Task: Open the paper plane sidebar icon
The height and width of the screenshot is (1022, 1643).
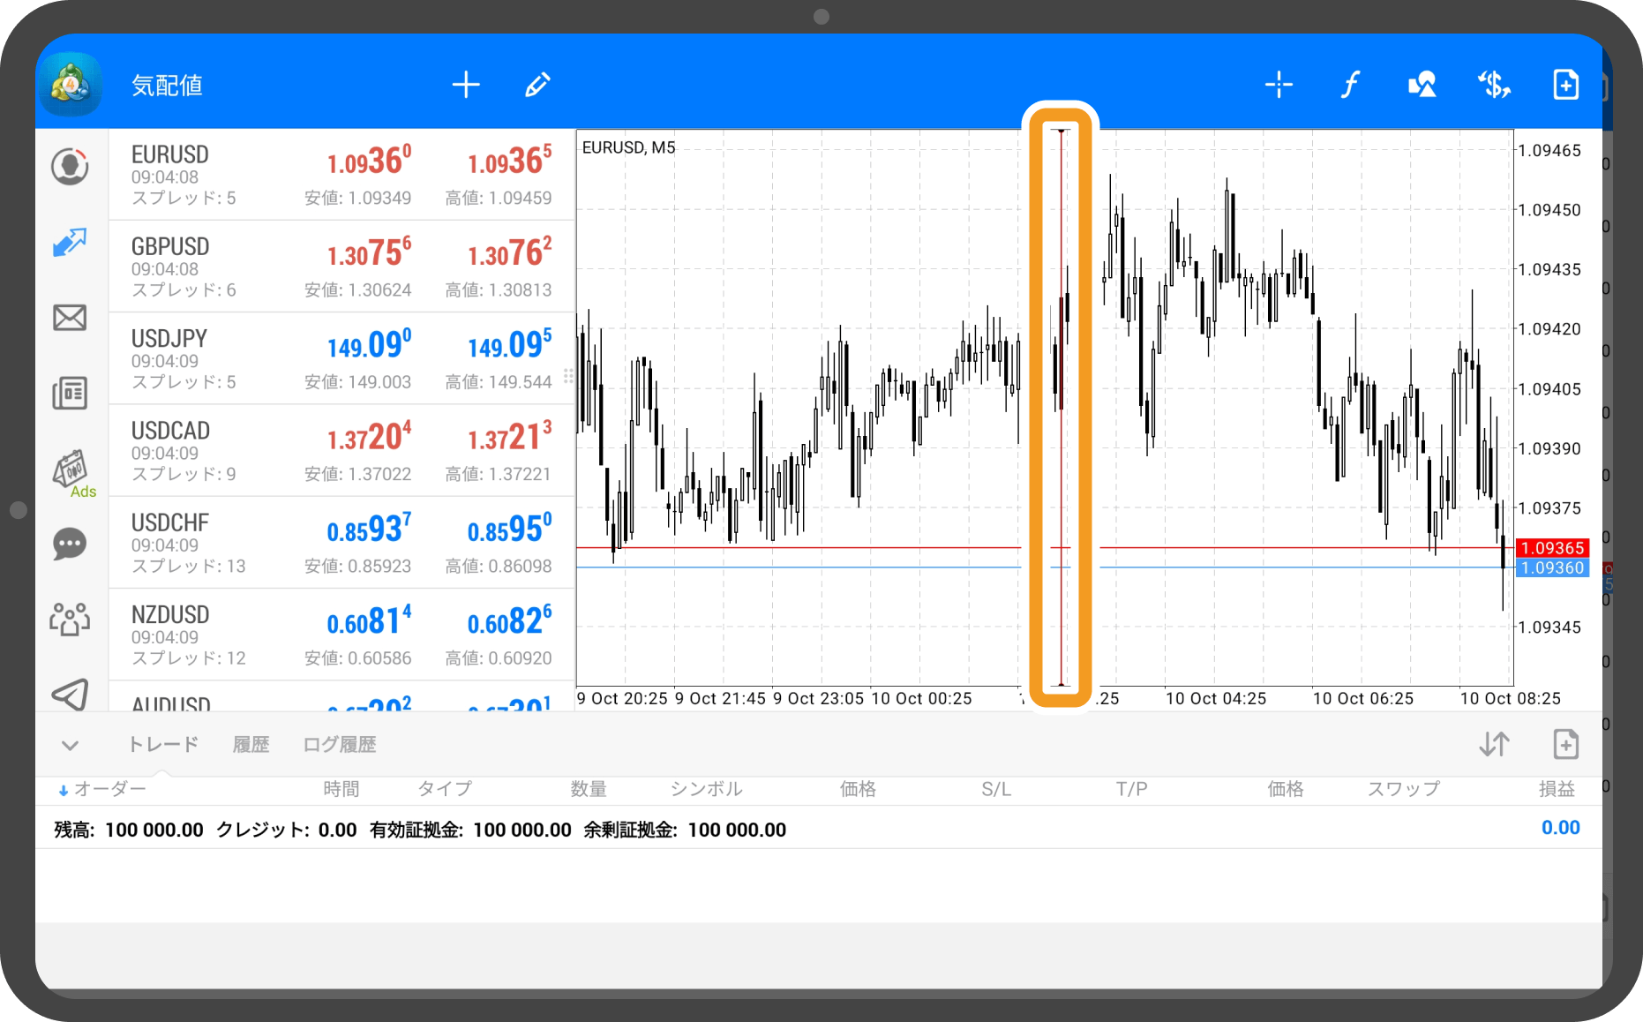Action: 70,694
